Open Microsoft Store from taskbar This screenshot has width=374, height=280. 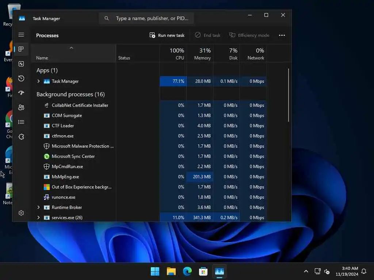tap(203, 271)
